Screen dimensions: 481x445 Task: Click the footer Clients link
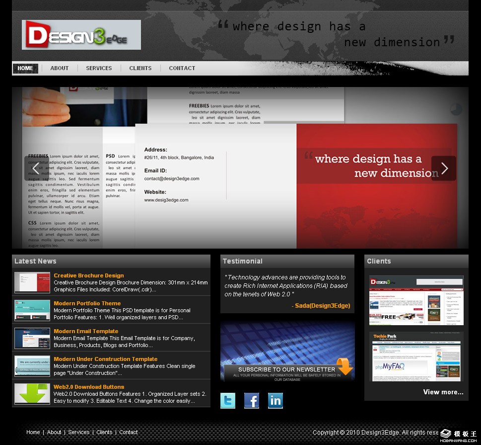[104, 432]
